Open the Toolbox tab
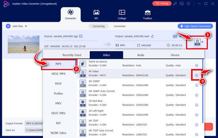 [x=148, y=15]
